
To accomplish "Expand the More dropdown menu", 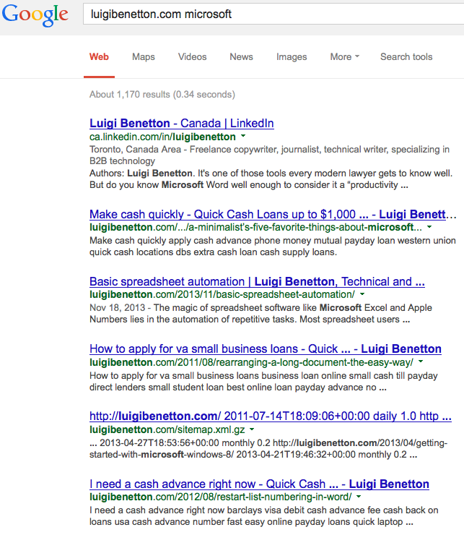I will pyautogui.click(x=345, y=56).
